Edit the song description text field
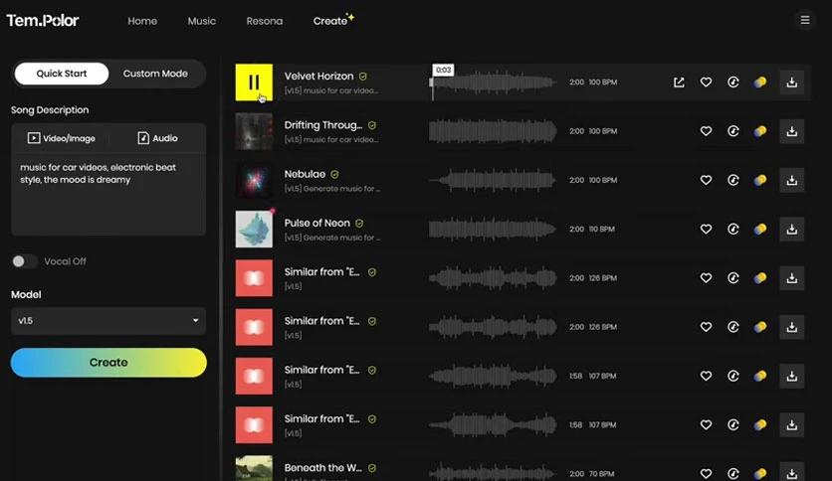The height and width of the screenshot is (481, 832). [108, 194]
